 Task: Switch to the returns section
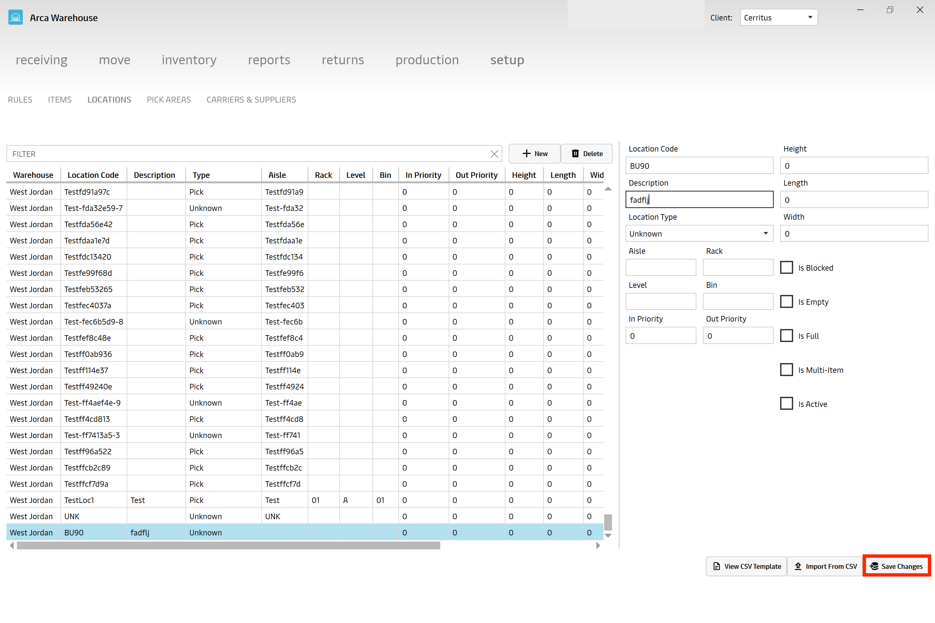(343, 60)
